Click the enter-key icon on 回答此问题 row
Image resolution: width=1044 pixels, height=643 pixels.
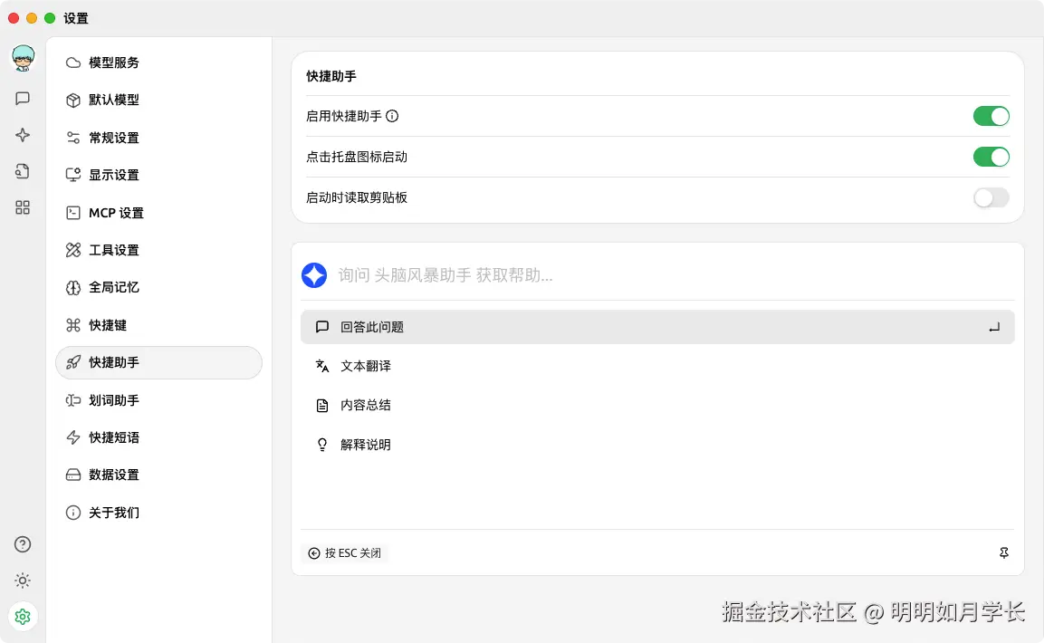[x=994, y=328]
